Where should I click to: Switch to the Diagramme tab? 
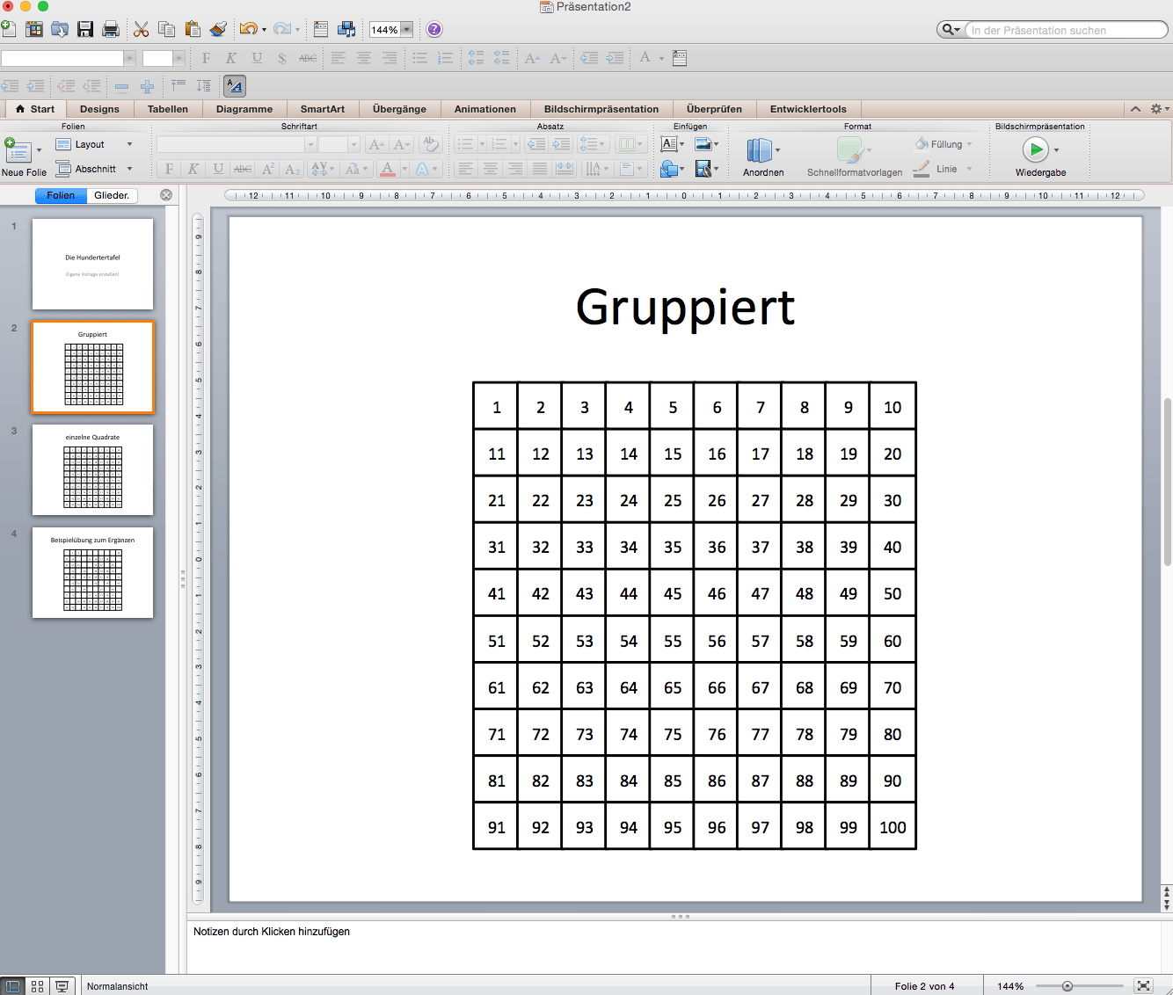pyautogui.click(x=244, y=109)
